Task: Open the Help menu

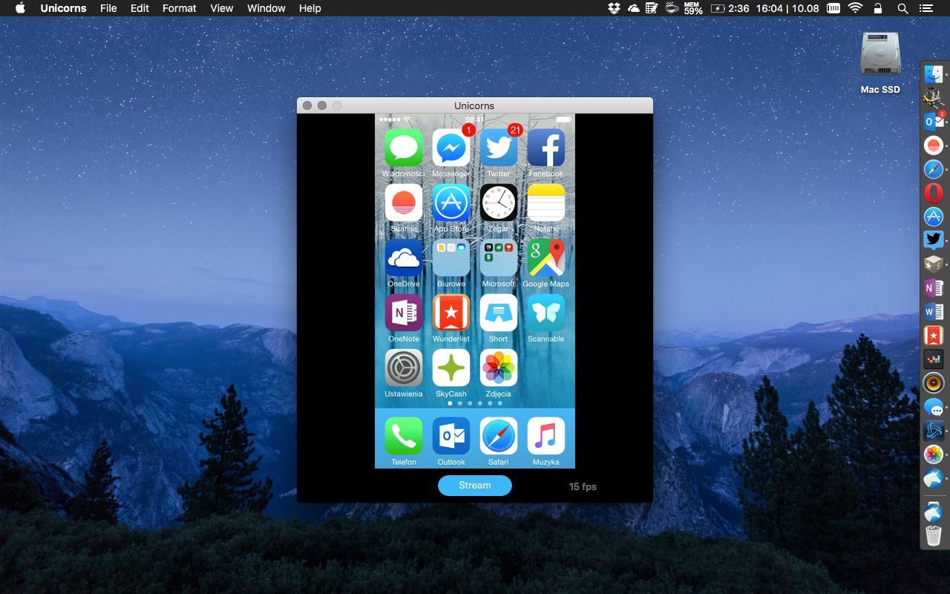Action: (310, 8)
